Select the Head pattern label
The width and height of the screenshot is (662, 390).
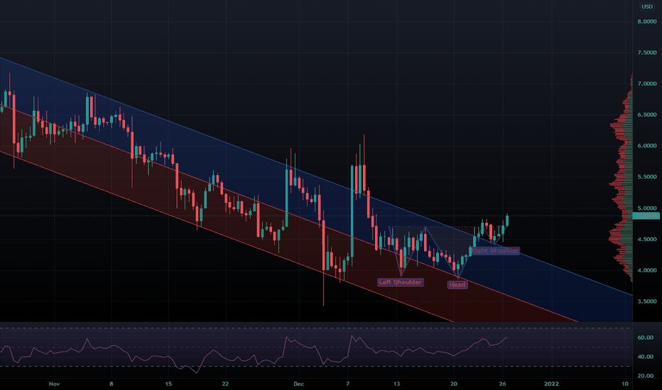pos(457,284)
